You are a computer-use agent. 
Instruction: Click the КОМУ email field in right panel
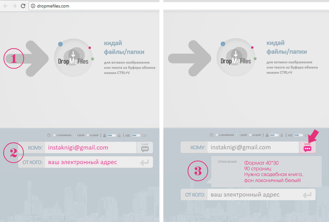[x=253, y=147]
